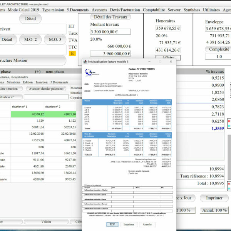This screenshot has width=231, height=231.
Task: Click the dernière situation button
Action: 11,89
